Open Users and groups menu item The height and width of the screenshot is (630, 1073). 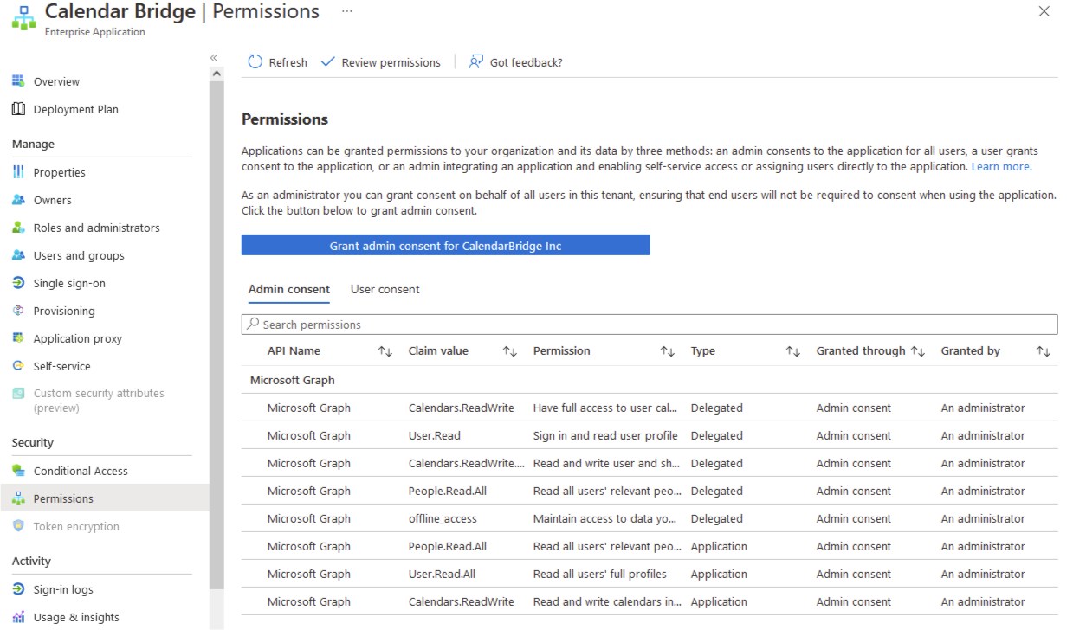coord(79,255)
